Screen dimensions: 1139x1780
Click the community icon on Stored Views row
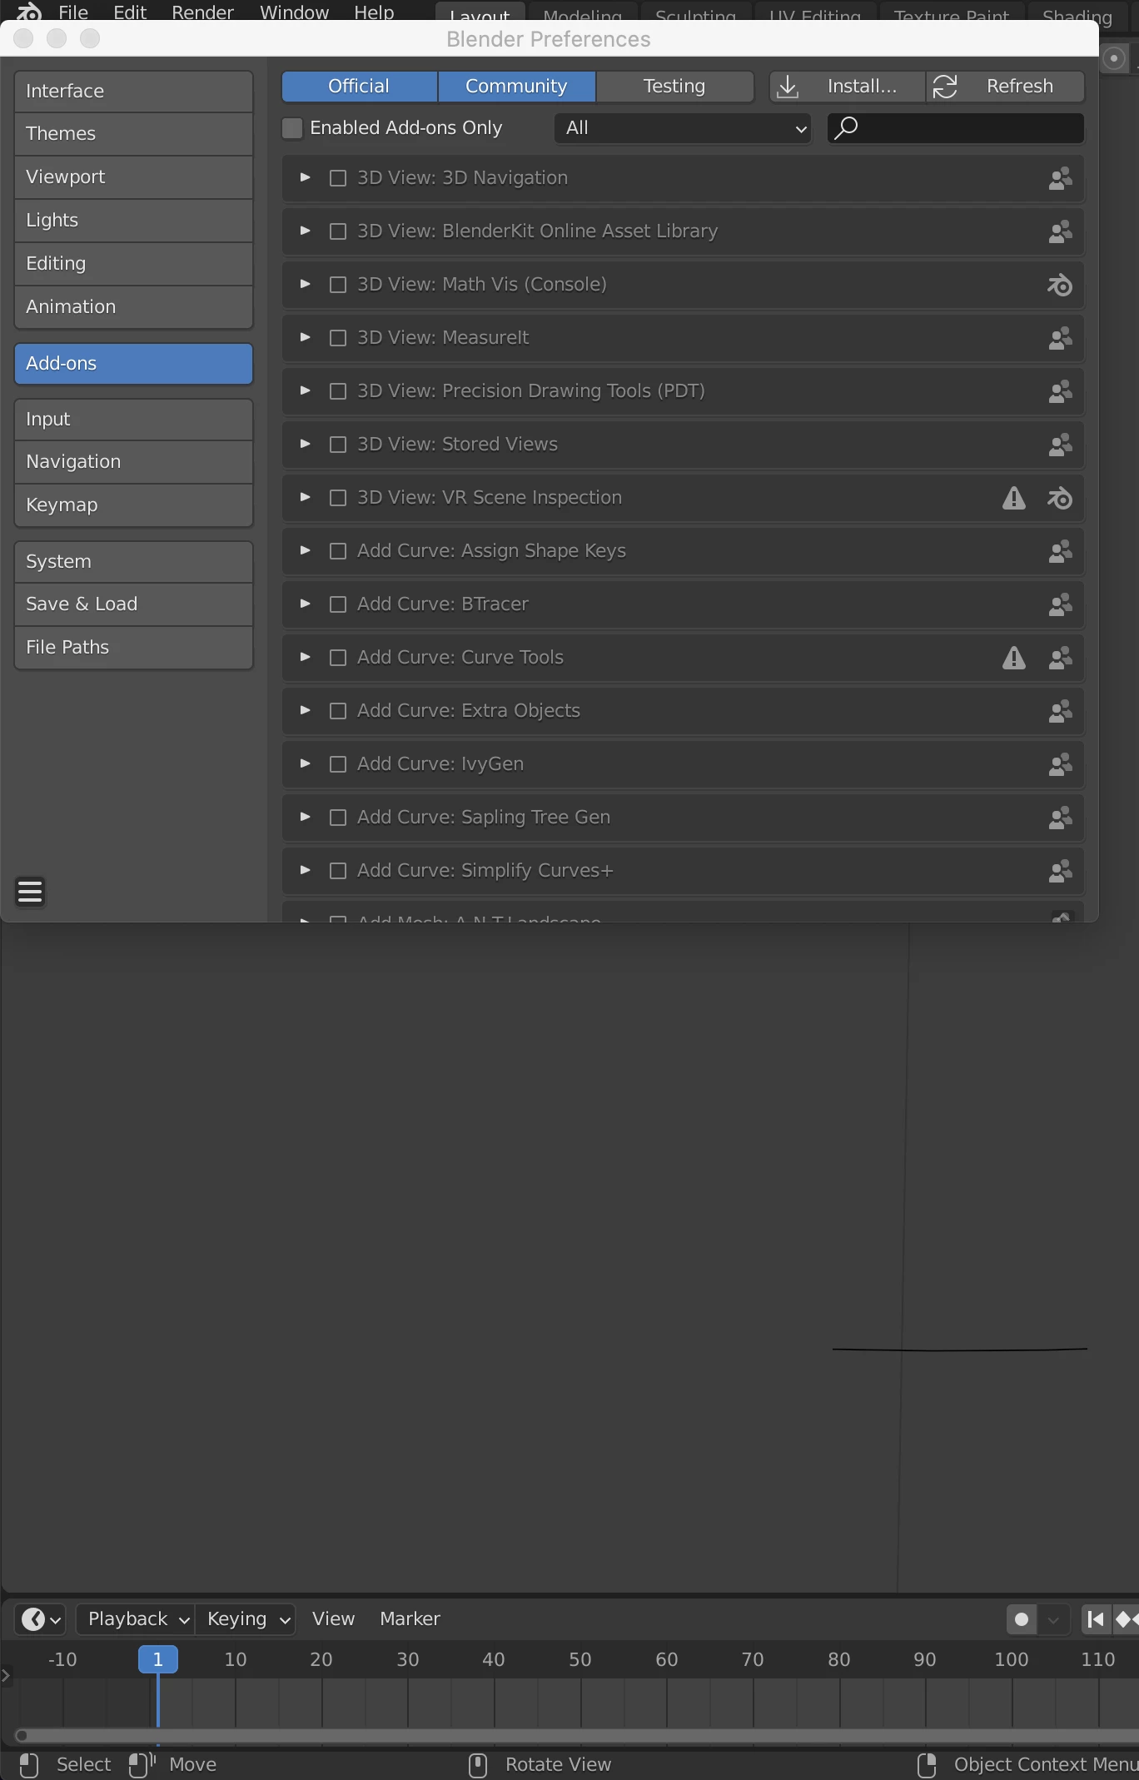pos(1060,445)
